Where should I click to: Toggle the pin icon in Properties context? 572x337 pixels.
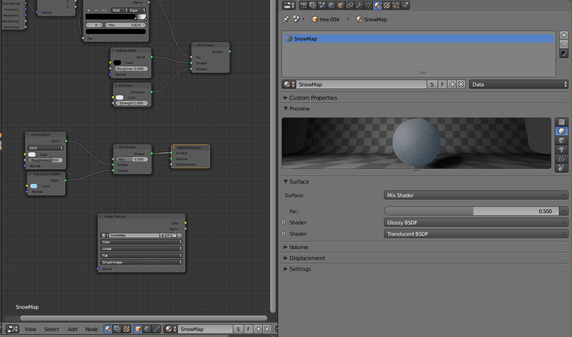286,19
